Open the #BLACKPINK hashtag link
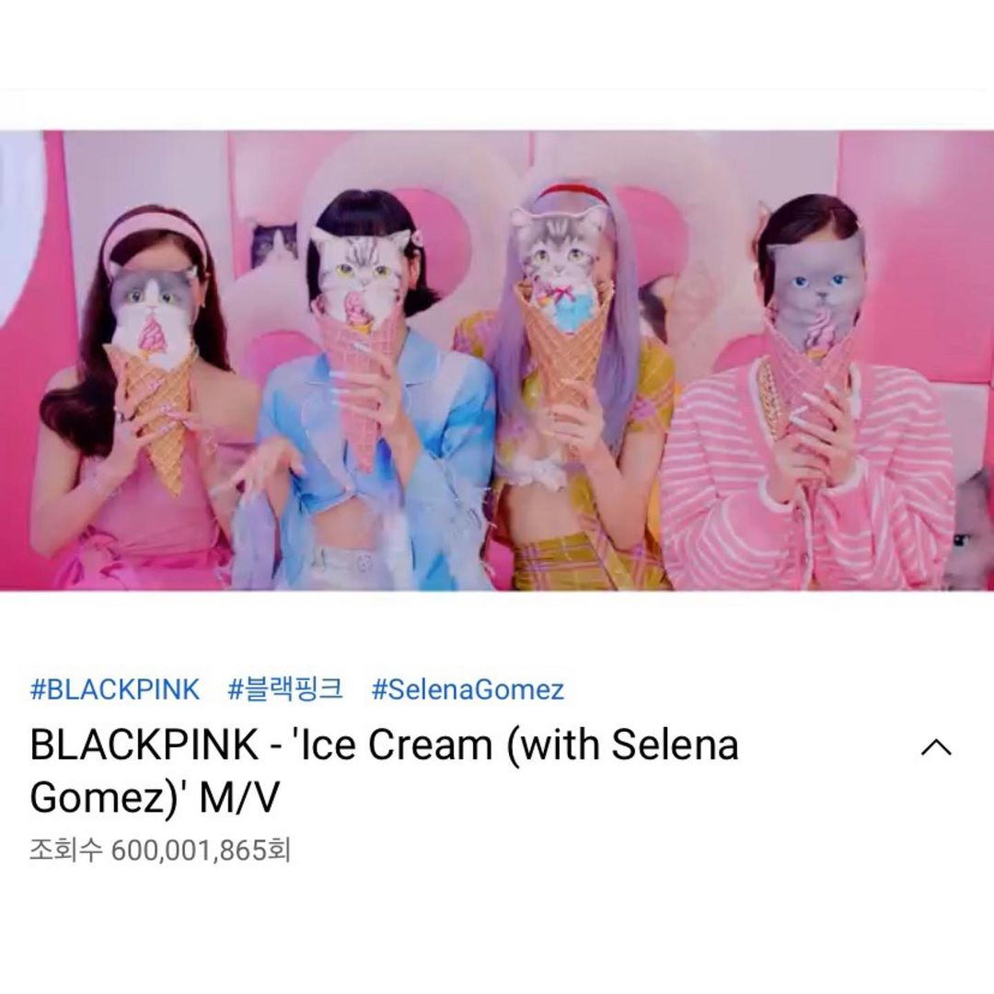994x994 pixels. (x=115, y=689)
